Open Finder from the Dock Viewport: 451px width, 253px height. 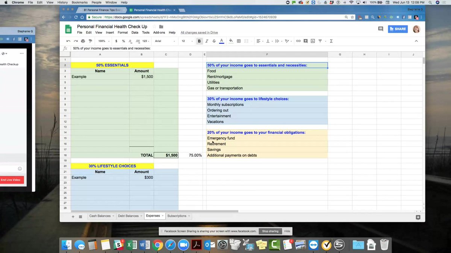point(67,245)
